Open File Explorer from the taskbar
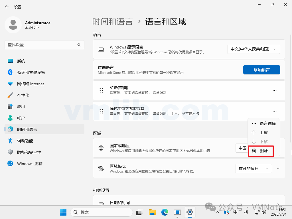Image resolution: width=292 pixels, height=219 pixels. point(152,212)
